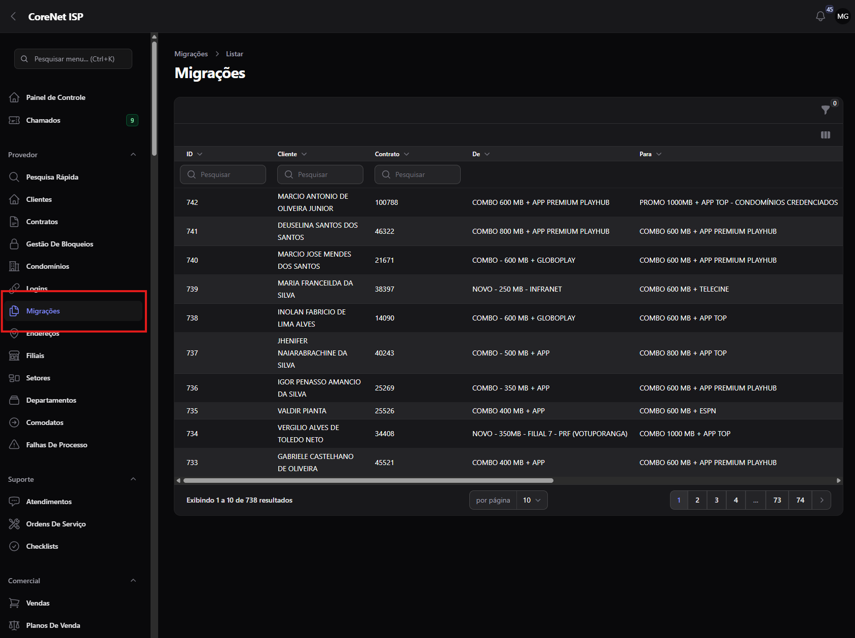The height and width of the screenshot is (638, 855).
Task: Collapse the Suporte sidebar section
Action: 133,479
